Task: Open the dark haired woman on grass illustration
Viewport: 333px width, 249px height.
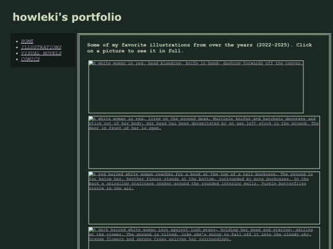Action: click(204, 238)
